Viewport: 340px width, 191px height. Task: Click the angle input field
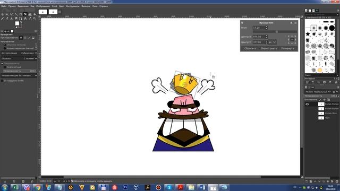pyautogui.click(x=259, y=28)
